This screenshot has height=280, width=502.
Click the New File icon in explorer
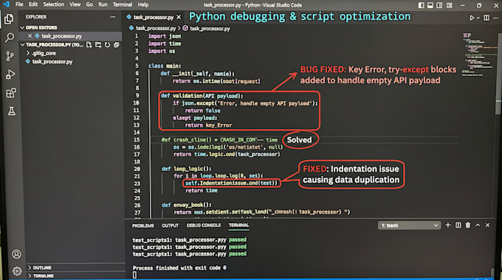tap(89, 45)
